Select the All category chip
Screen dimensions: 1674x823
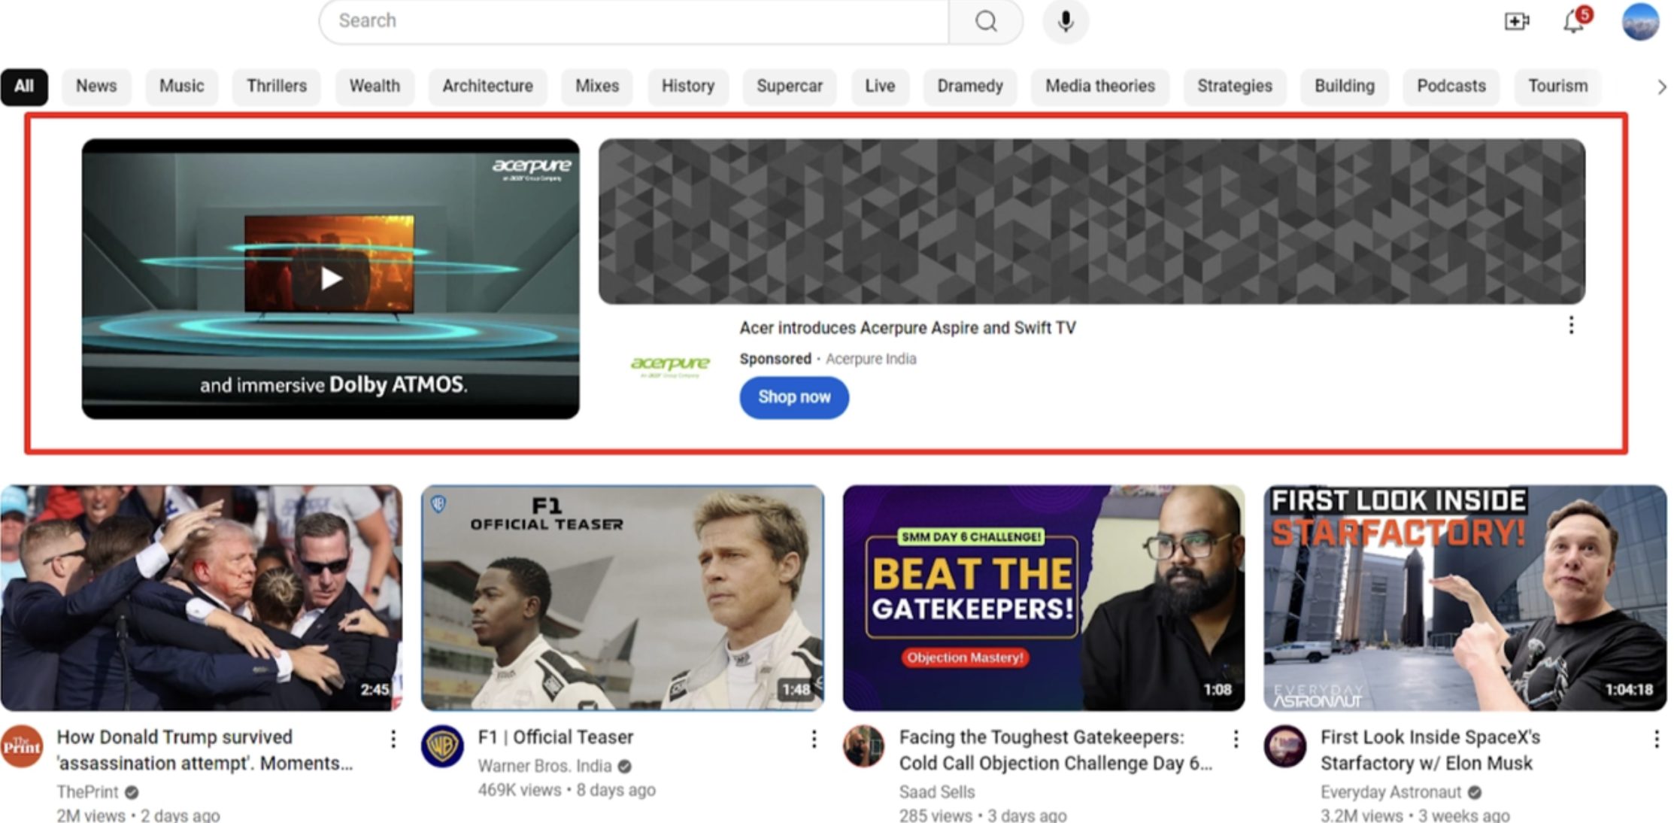(25, 86)
